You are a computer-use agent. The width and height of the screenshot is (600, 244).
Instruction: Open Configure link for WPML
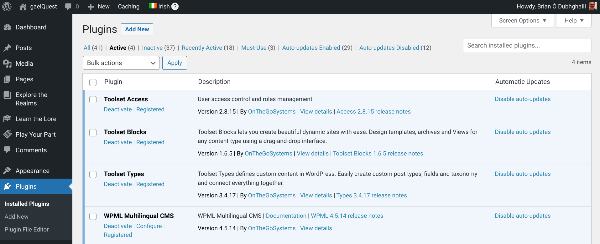(149, 226)
